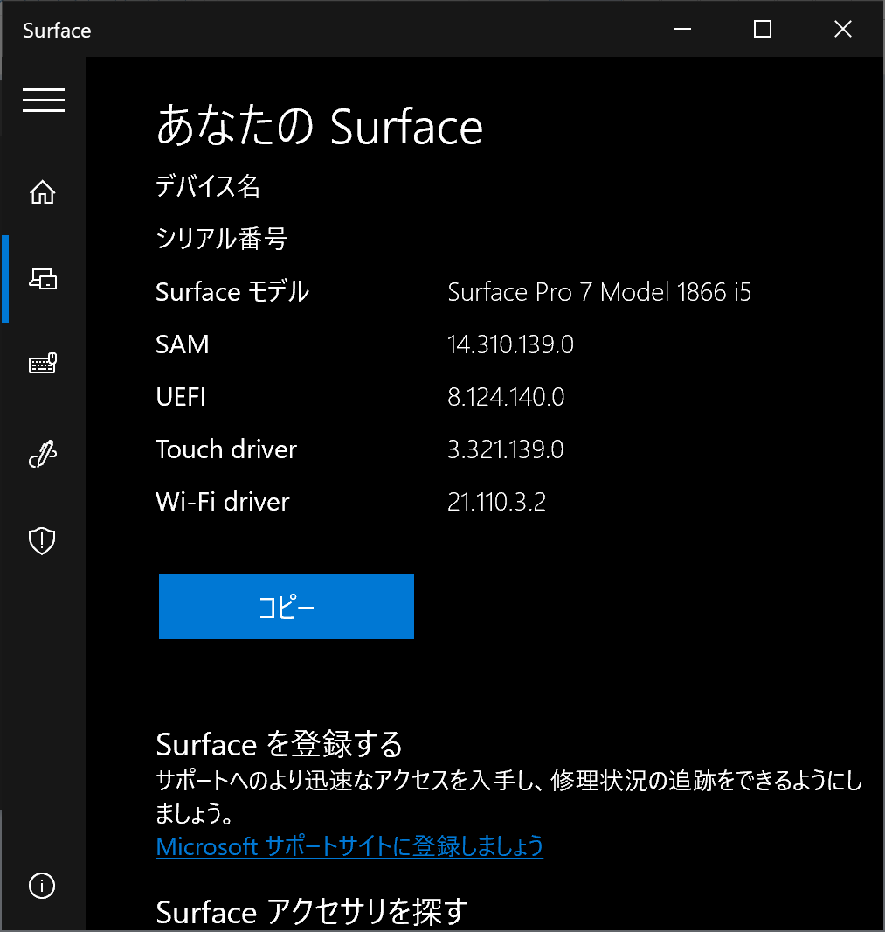Go to the Home page icon
Image resolution: width=885 pixels, height=932 pixels.
click(43, 192)
